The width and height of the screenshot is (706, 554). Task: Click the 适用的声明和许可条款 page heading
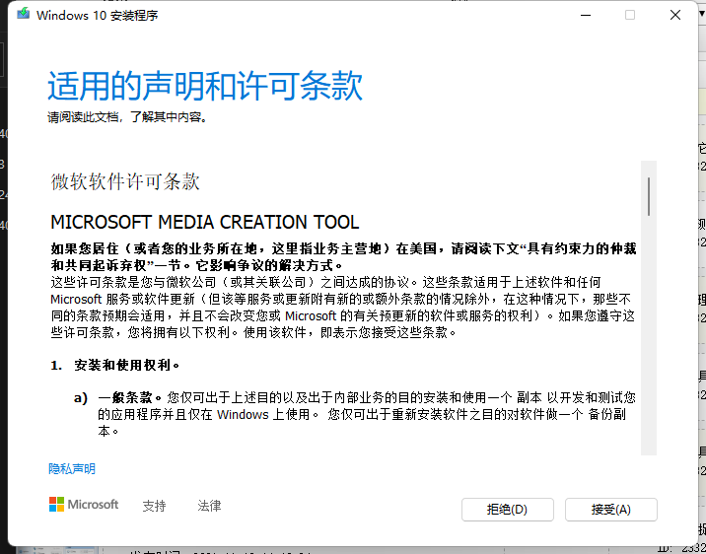click(205, 87)
